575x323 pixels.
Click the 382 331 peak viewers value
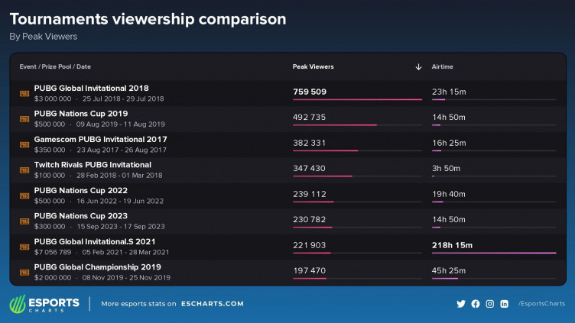tap(309, 143)
